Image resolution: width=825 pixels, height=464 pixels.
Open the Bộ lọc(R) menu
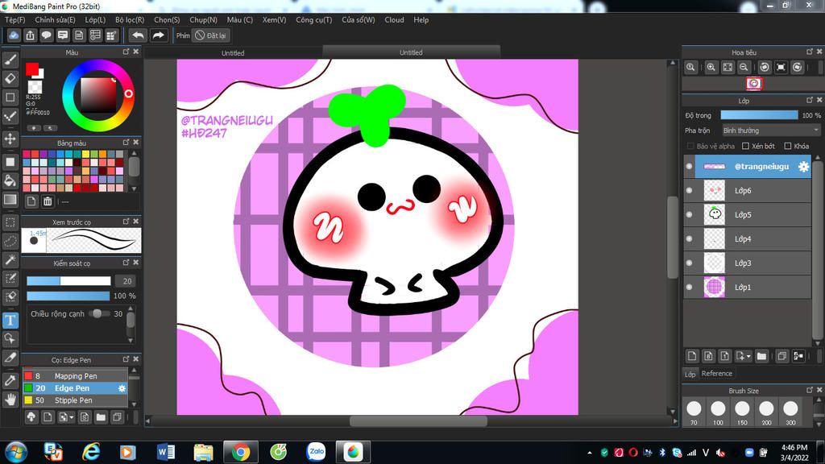(x=130, y=20)
